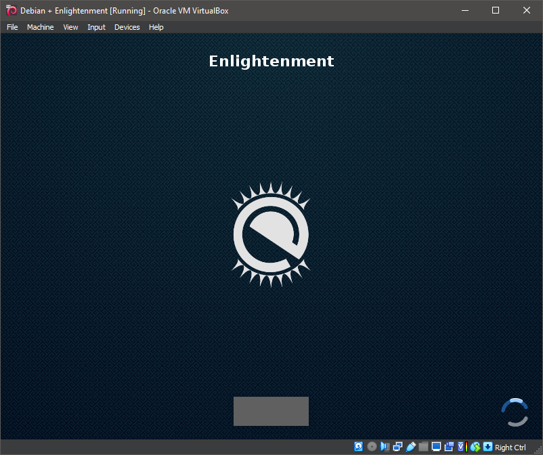This screenshot has width=543, height=455.
Task: Expand the File menu
Action: coord(12,27)
